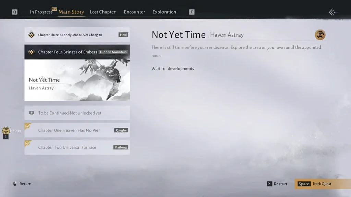351x197 pixels.
Task: Click the Restart button label
Action: click(x=280, y=184)
